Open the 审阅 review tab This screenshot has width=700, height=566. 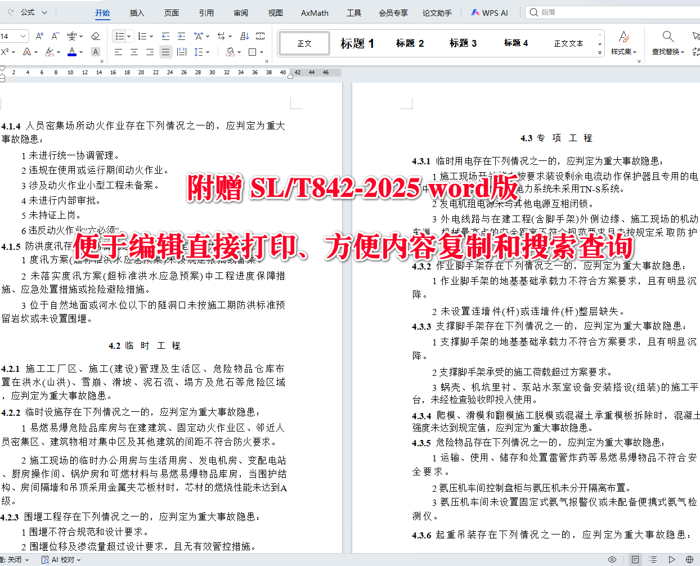[241, 12]
